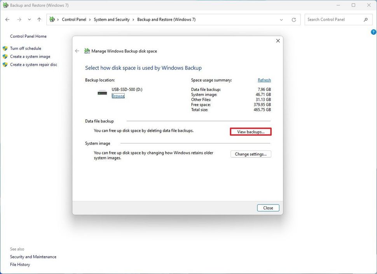Click inside the Search Control Panel field
Screen dimensions: 377x274
tap(334, 19)
